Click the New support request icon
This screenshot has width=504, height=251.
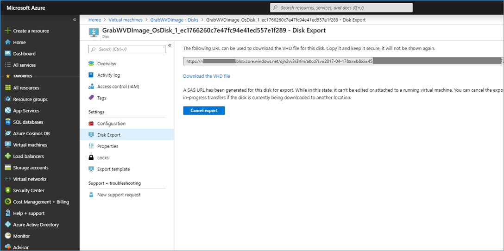[91, 195]
